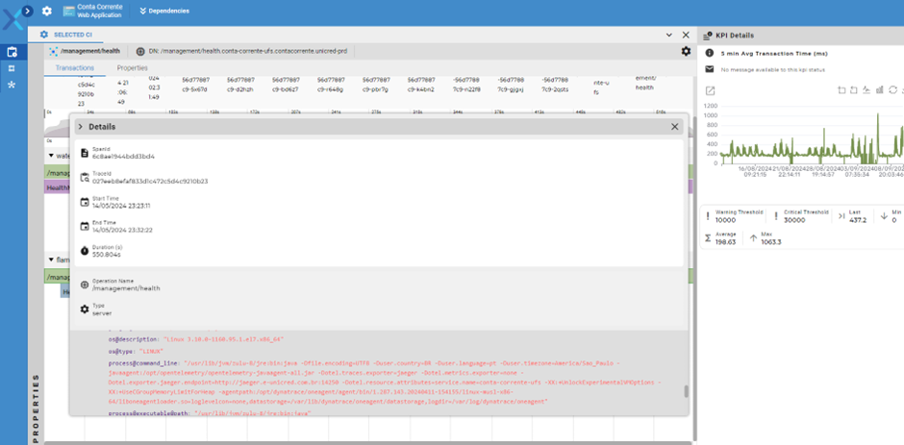Image resolution: width=904 pixels, height=445 pixels.
Task: Click the Type gear icon
Action: [85, 309]
